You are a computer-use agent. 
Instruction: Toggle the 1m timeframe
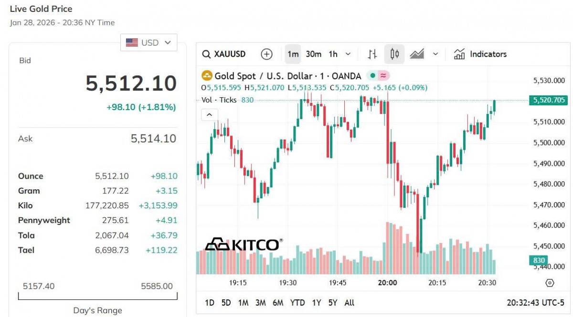click(x=293, y=54)
